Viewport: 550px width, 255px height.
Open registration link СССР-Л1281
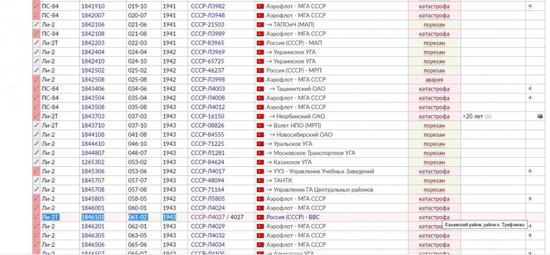tap(208, 153)
